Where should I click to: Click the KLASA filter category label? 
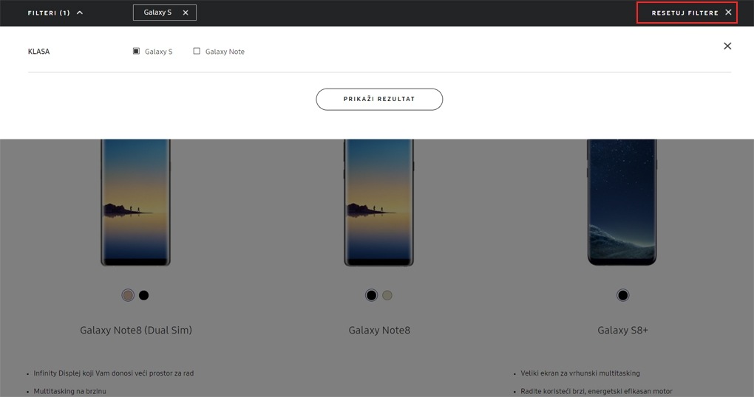click(39, 52)
